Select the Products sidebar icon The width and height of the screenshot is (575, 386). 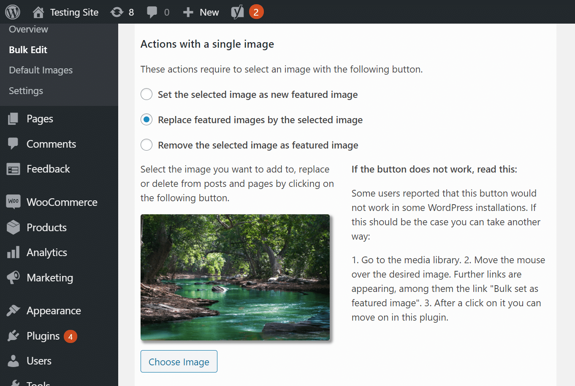13,227
